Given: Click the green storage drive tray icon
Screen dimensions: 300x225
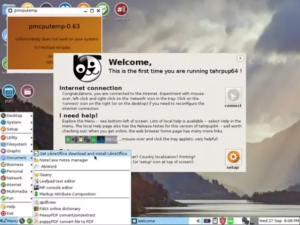Looking at the screenshot, I should [231, 221].
